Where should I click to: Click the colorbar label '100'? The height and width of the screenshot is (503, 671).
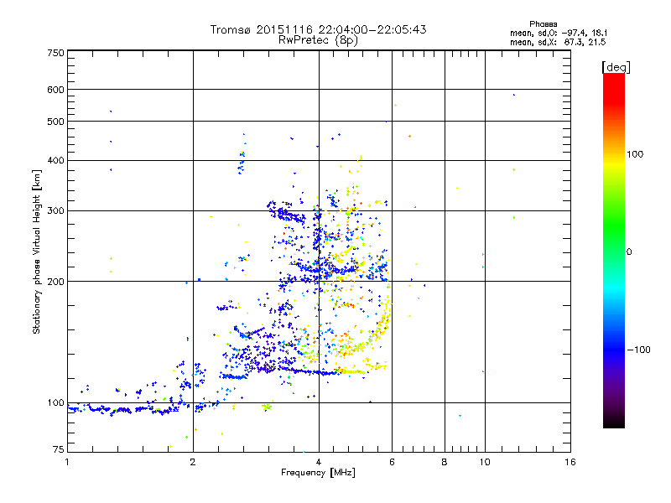tap(635, 154)
